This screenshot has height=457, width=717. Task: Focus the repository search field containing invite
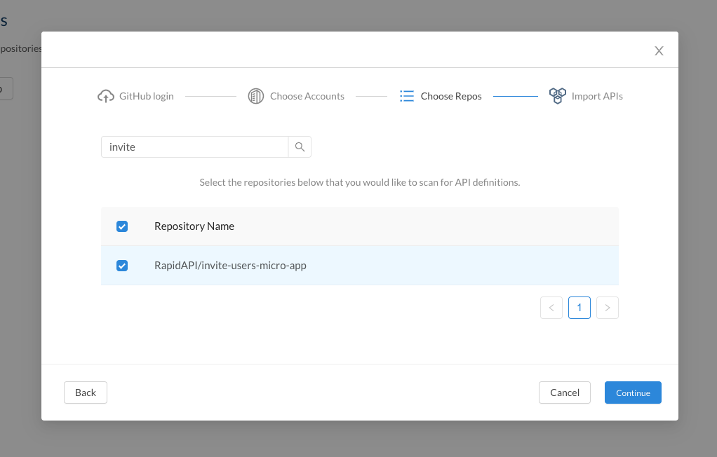(195, 146)
